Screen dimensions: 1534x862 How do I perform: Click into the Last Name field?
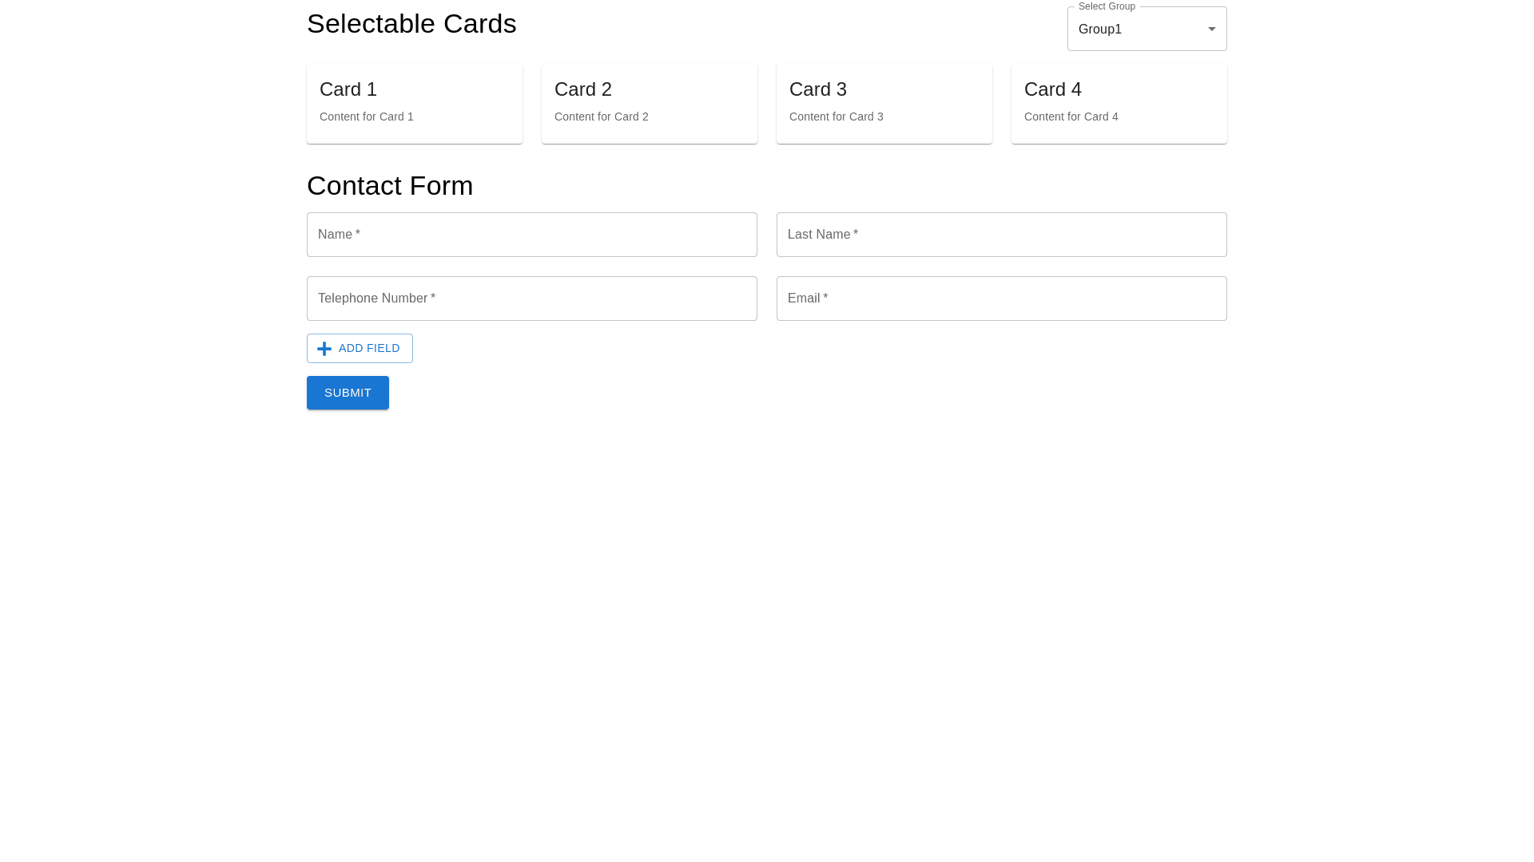point(1001,235)
